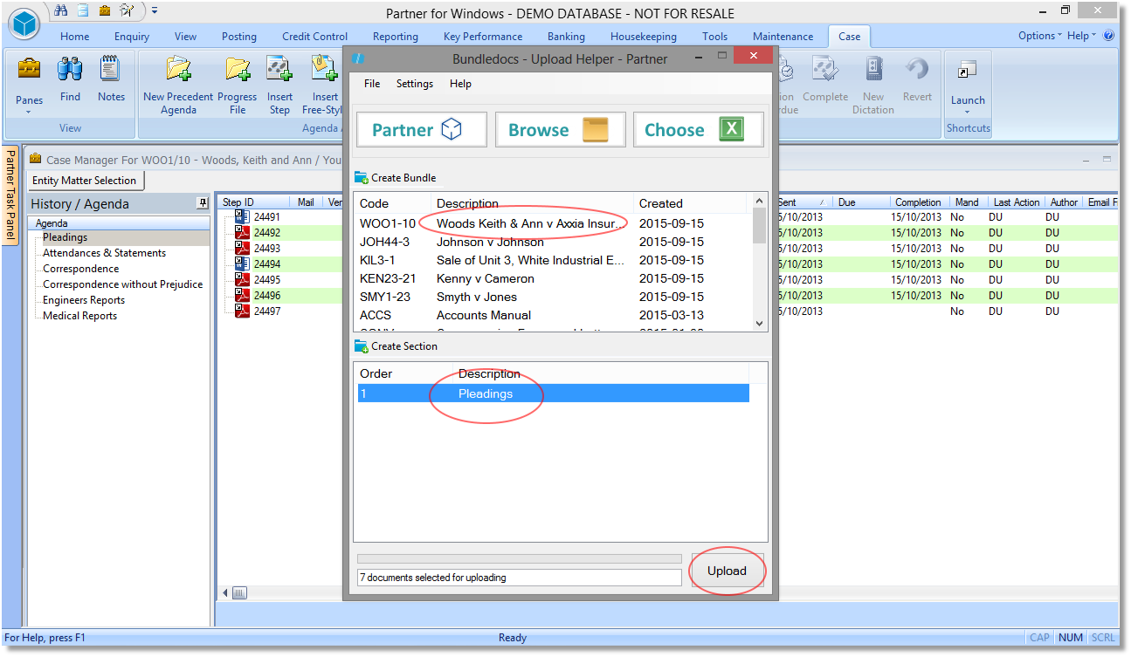Click the Find binoculars ribbon button

pyautogui.click(x=71, y=79)
